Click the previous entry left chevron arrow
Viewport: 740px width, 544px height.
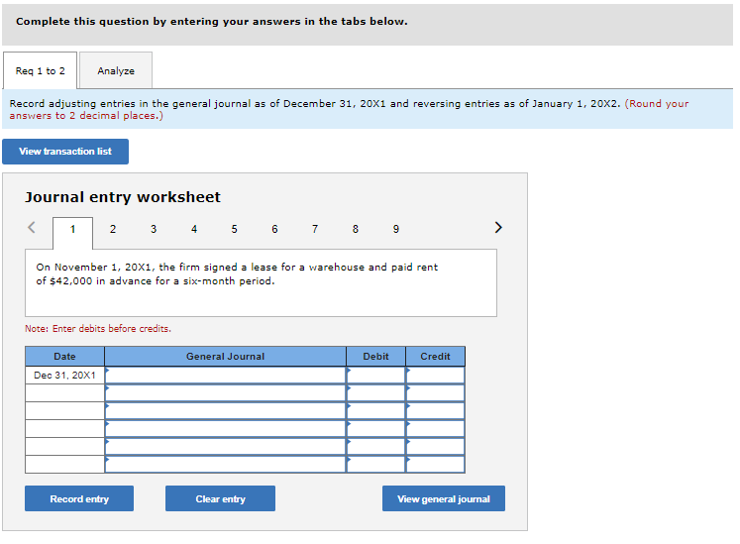pyautogui.click(x=32, y=228)
